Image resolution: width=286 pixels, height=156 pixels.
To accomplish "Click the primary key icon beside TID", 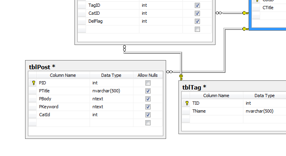I will click(x=187, y=103).
